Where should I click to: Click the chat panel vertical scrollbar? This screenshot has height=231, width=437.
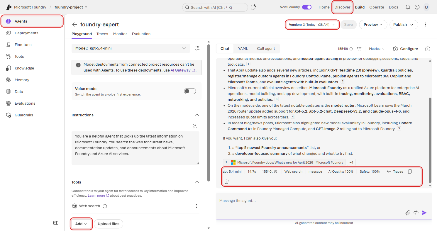pyautogui.click(x=430, y=140)
